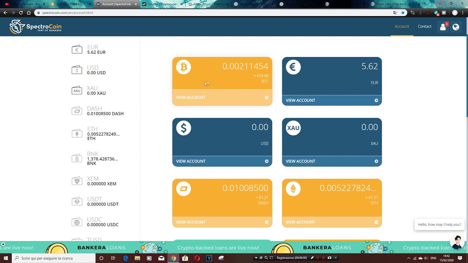This screenshot has height=263, width=468.
Task: Open the Contact menu item
Action: click(x=424, y=26)
